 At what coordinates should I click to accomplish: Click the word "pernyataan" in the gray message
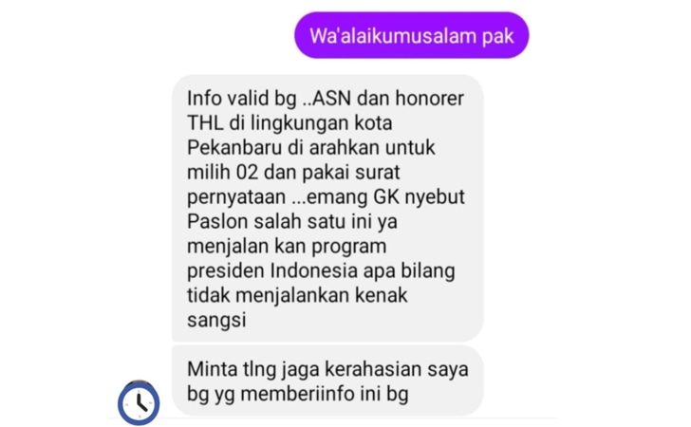[x=236, y=197]
